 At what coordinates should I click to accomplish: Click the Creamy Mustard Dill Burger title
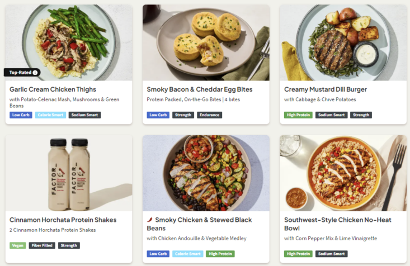[326, 89]
